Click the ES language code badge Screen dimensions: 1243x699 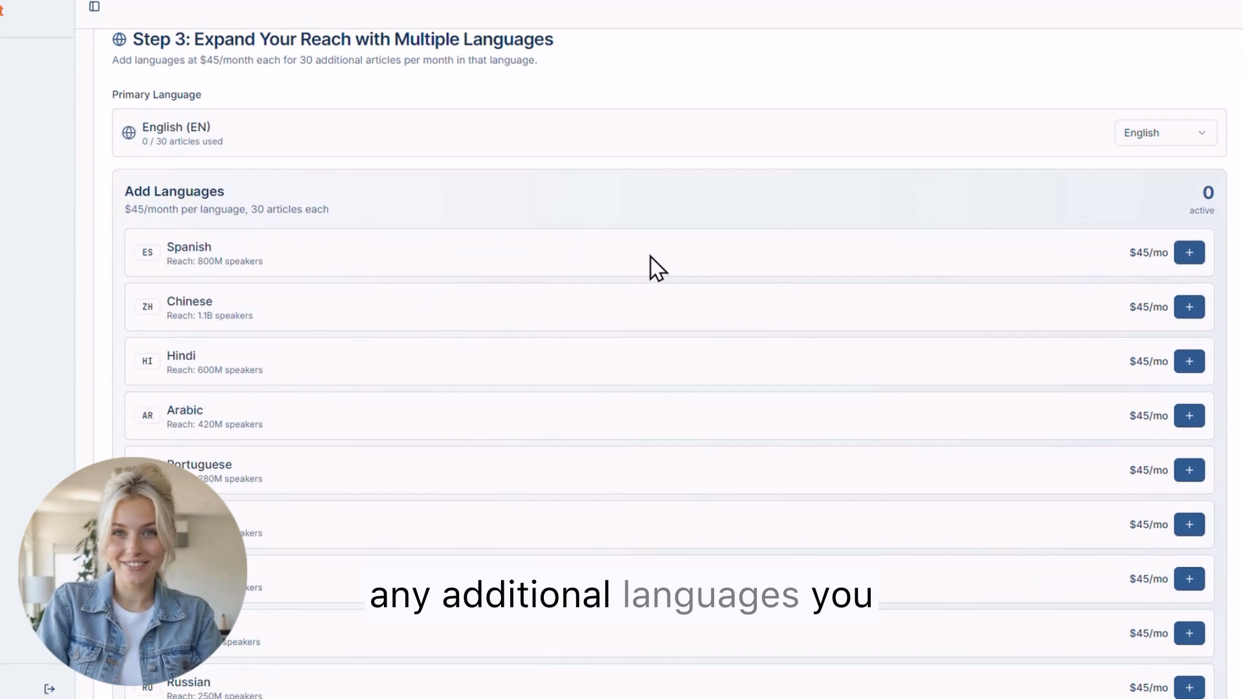click(x=148, y=252)
